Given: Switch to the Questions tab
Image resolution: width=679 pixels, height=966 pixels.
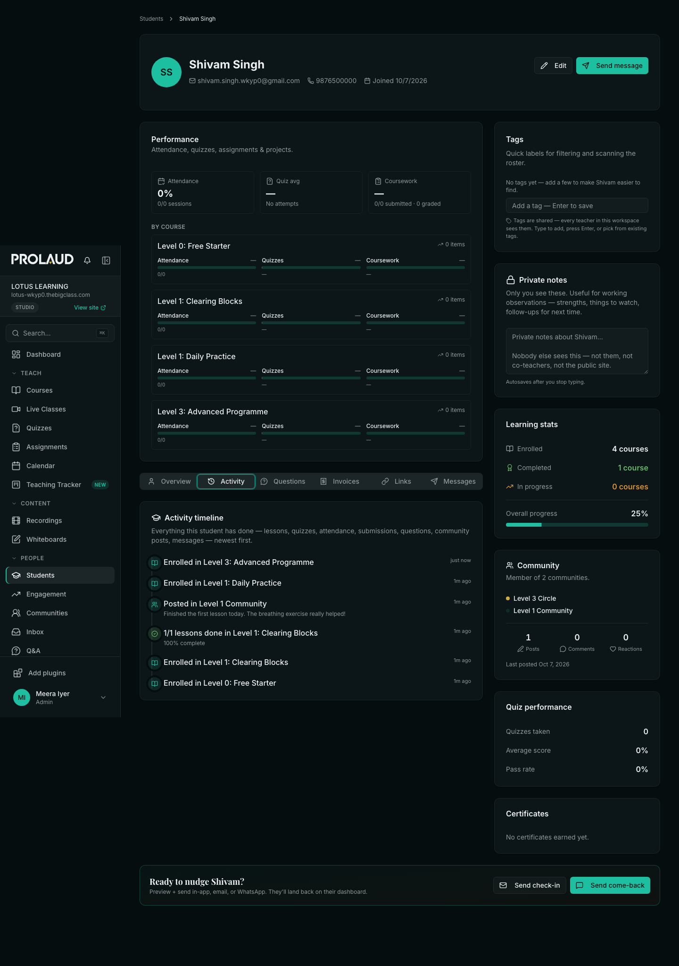Looking at the screenshot, I should [283, 481].
